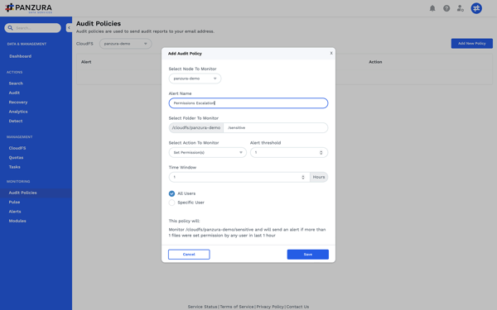Open the Service Status link
The image size is (497, 310).
pyautogui.click(x=202, y=307)
